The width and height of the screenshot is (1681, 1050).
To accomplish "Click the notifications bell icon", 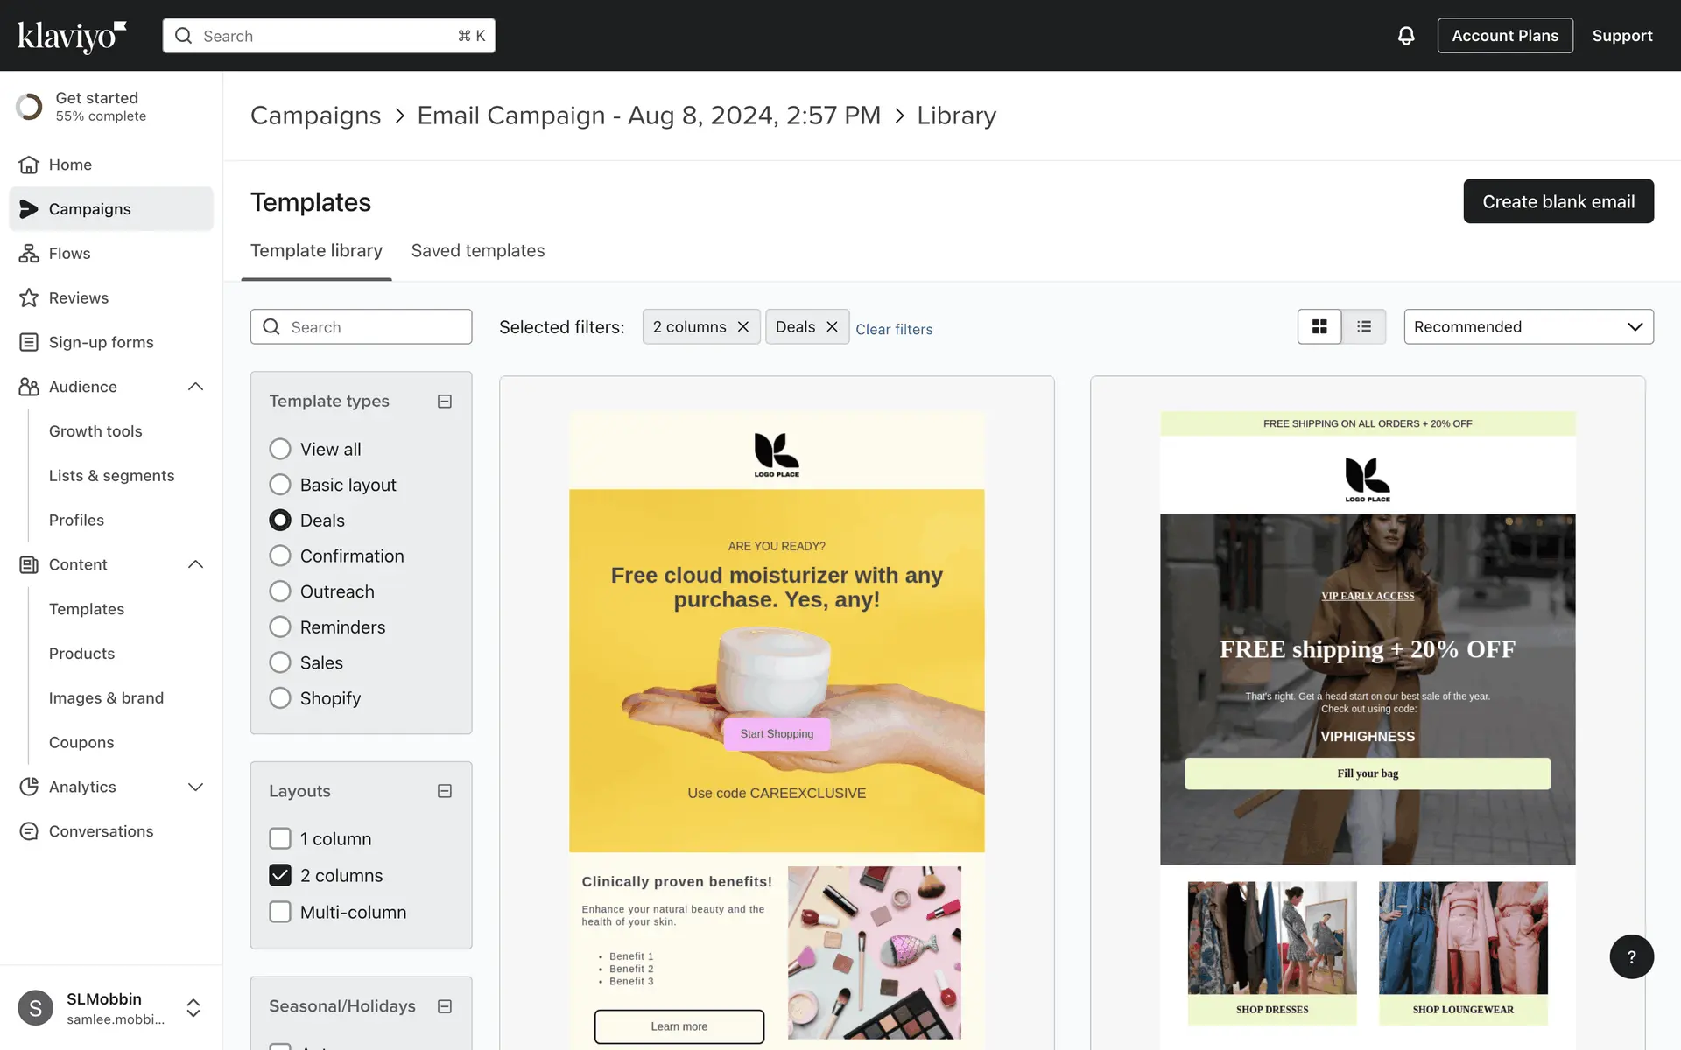I will tap(1405, 36).
